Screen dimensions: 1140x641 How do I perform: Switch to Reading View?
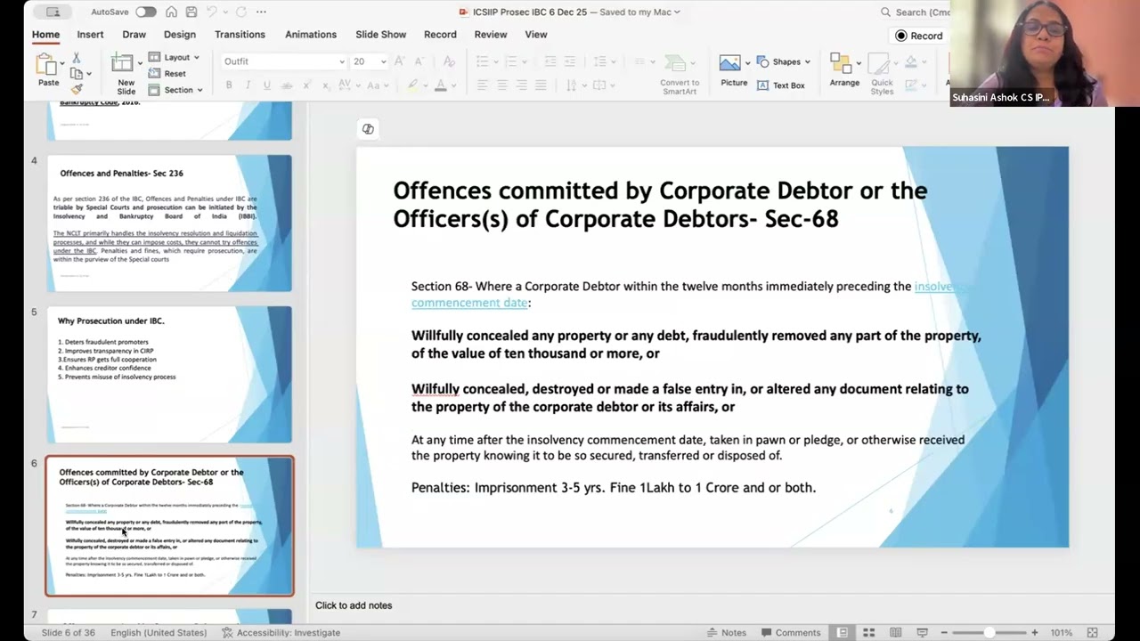(895, 633)
